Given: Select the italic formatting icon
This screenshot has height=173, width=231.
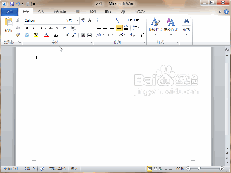Looking at the screenshot, I should 33,28.
